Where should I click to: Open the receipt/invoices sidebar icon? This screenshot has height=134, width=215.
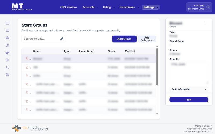coord(8,31)
